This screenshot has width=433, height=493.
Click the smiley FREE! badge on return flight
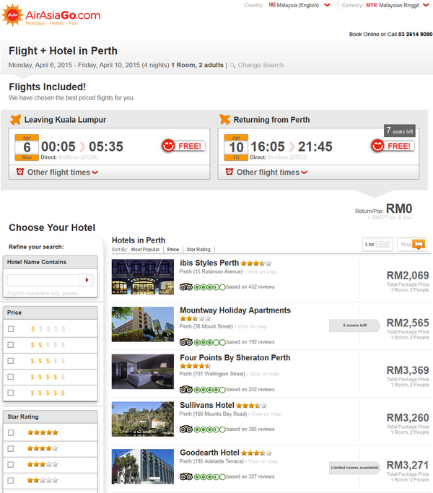[x=393, y=146]
